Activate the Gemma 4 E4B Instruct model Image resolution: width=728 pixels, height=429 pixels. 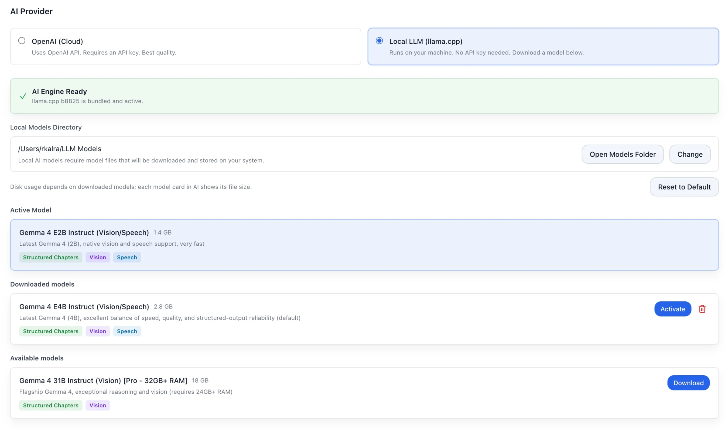pos(672,309)
